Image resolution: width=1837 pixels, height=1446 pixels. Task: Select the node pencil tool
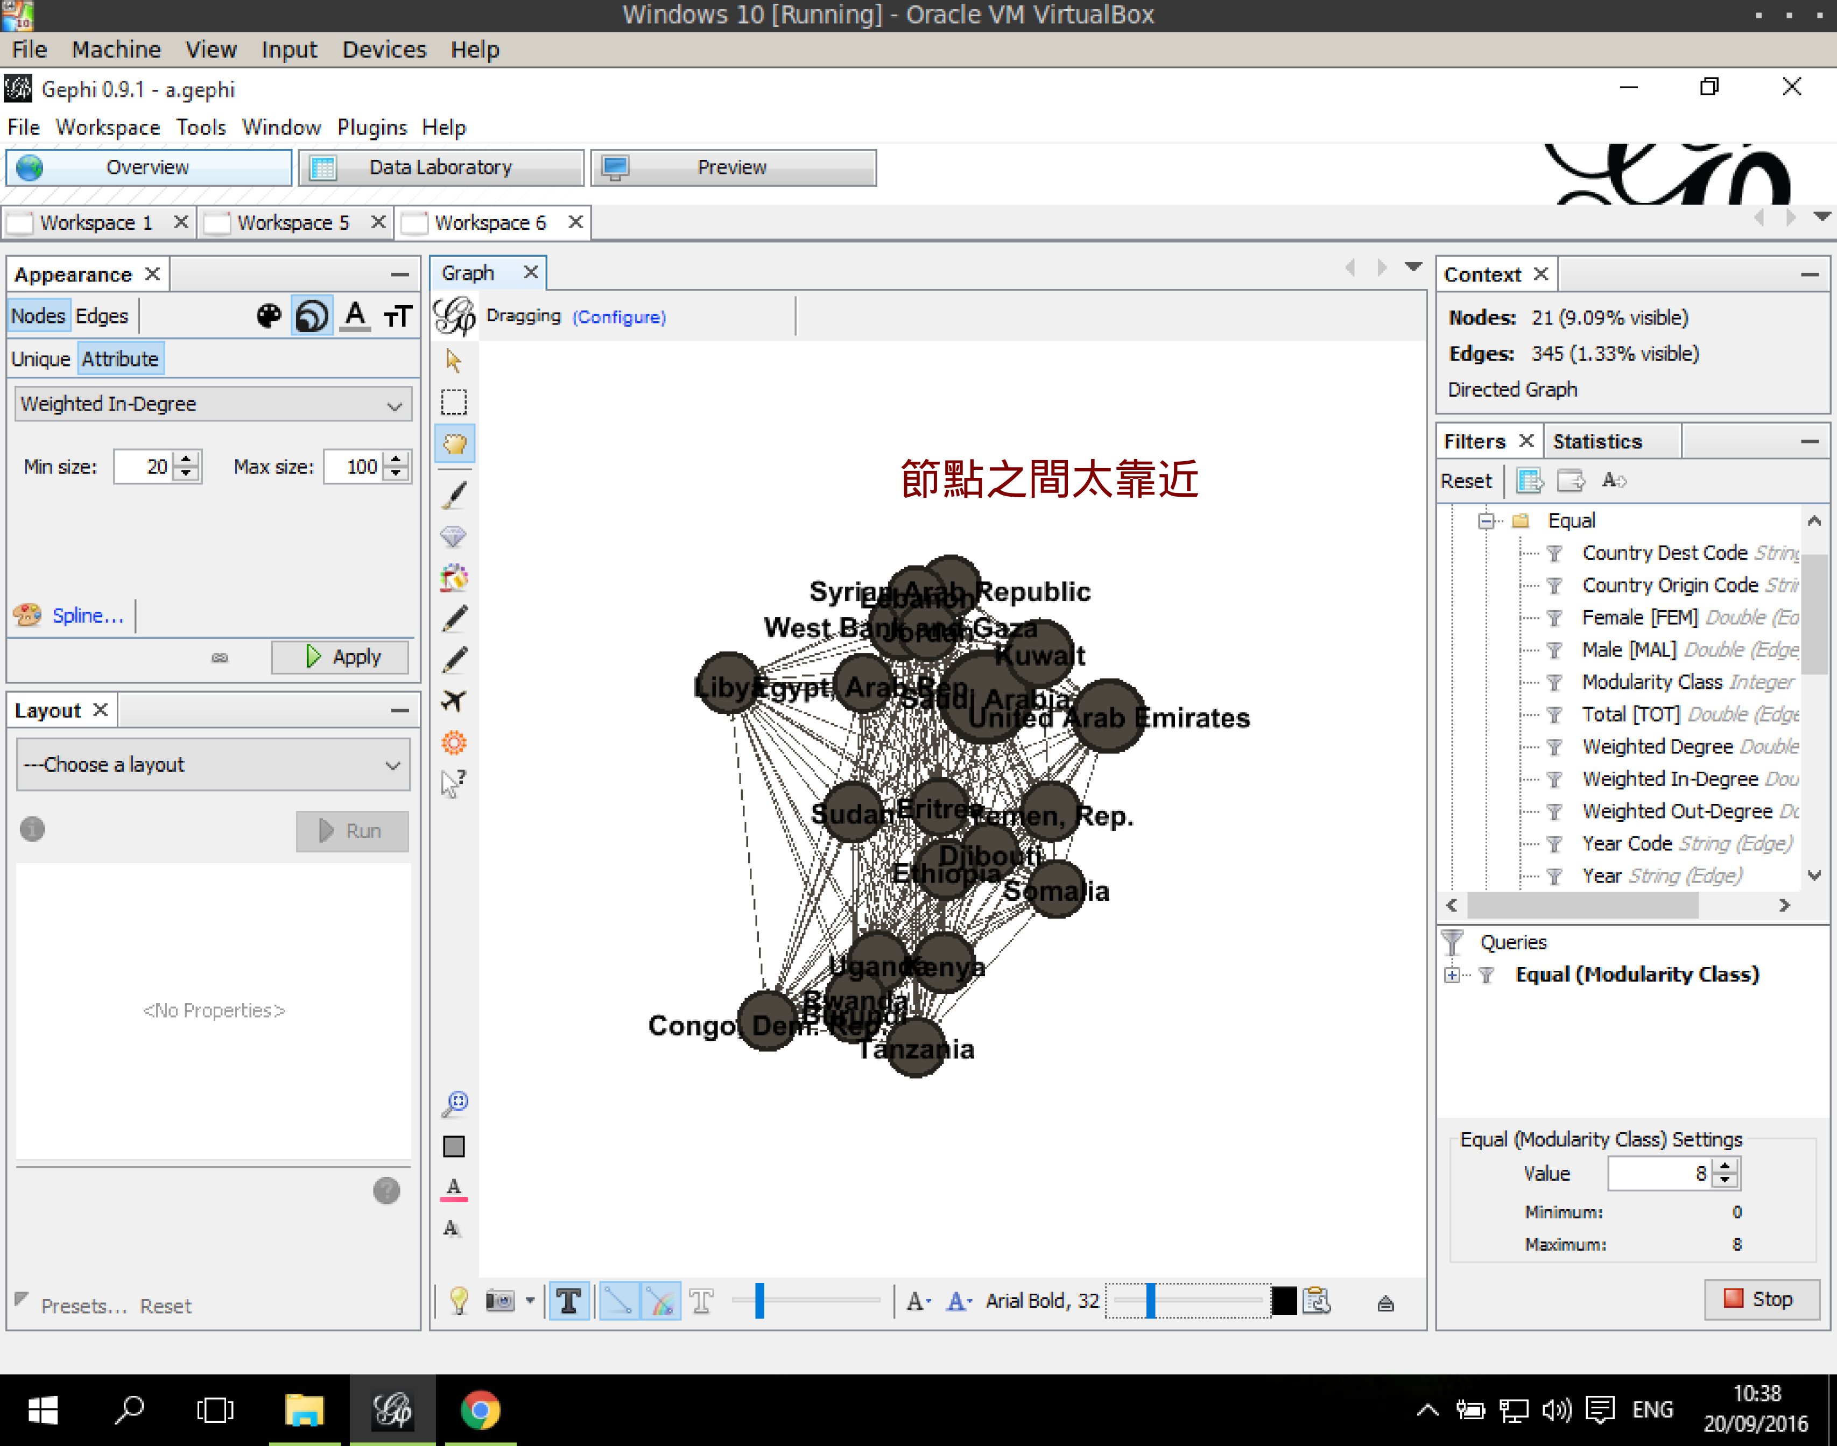pos(454,620)
